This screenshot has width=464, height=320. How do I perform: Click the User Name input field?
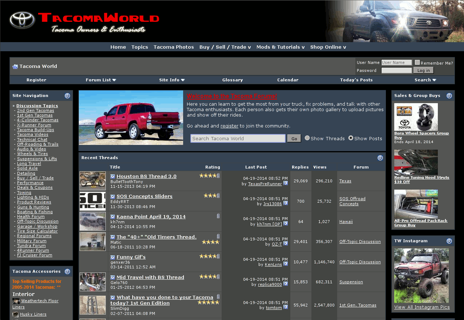coord(396,62)
